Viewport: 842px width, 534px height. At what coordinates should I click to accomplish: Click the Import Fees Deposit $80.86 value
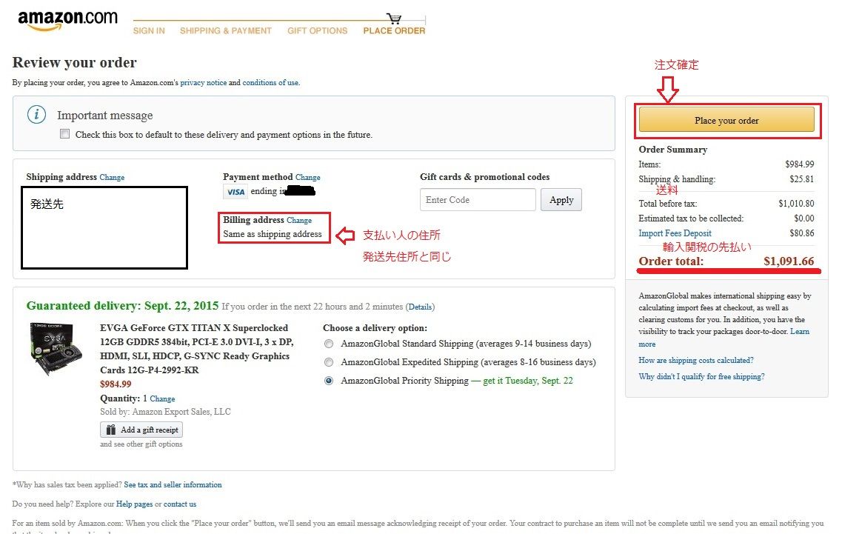(x=802, y=233)
